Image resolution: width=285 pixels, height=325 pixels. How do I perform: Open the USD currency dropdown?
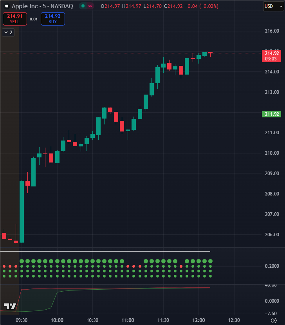pyautogui.click(x=274, y=6)
